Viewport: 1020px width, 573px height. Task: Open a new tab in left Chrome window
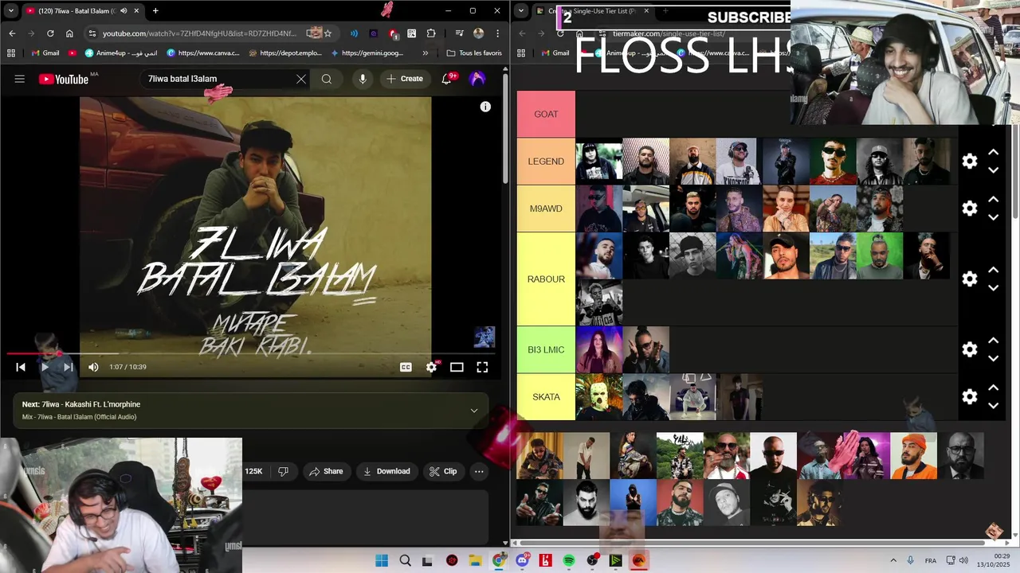point(155,11)
